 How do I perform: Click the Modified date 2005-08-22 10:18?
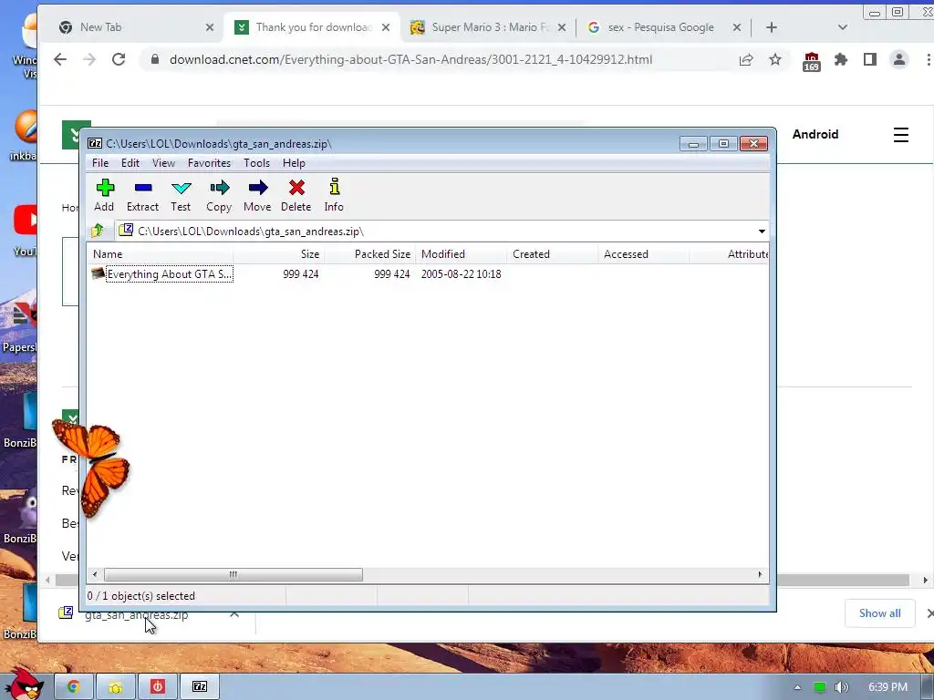[461, 274]
